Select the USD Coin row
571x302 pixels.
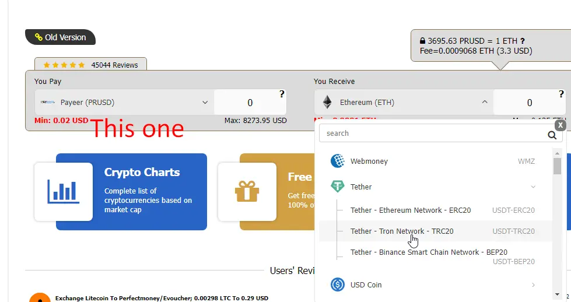pos(435,285)
